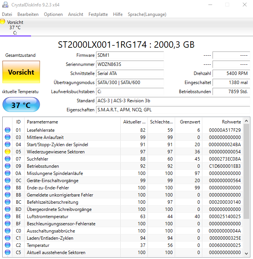
Task: Click raw value 000000000054 for reallocated sectors
Action: click(225, 152)
